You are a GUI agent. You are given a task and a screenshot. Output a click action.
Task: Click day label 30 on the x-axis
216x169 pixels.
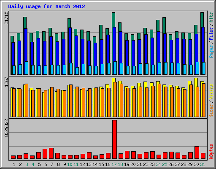click(196, 164)
